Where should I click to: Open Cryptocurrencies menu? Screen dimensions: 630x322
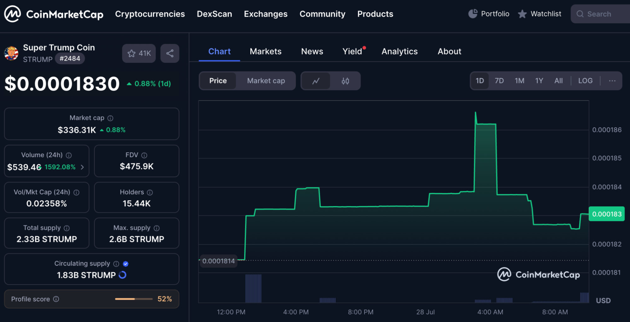click(150, 14)
